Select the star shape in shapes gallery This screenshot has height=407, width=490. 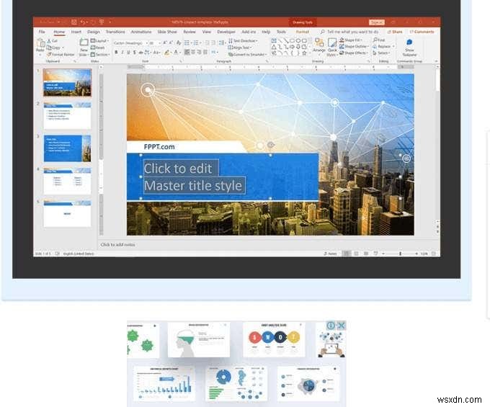(304, 53)
